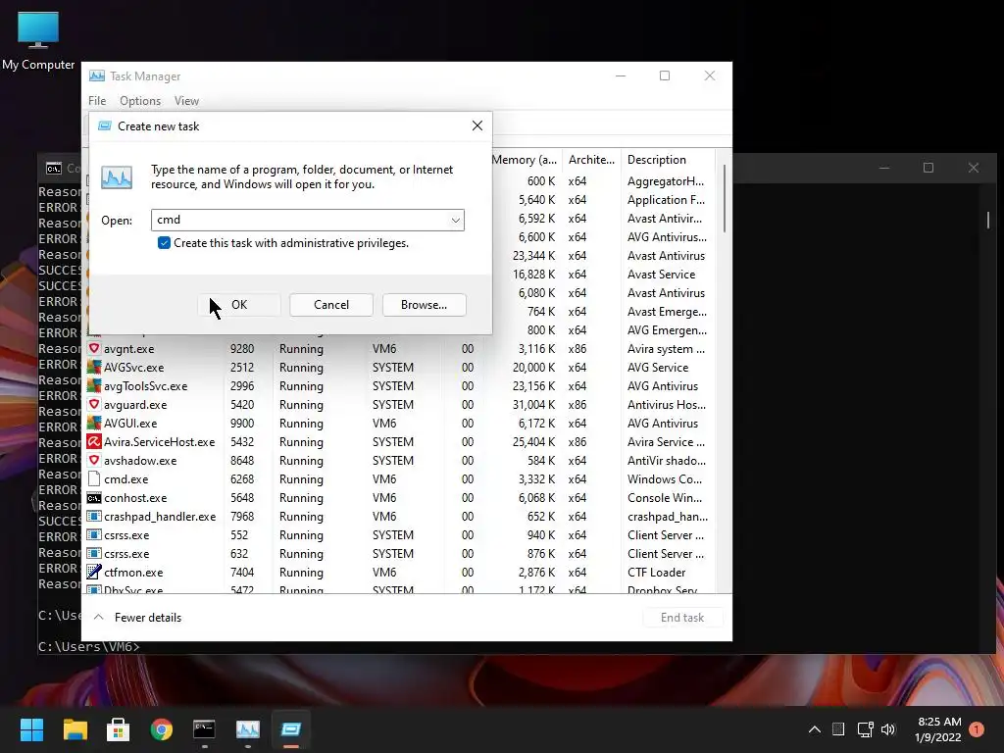Click the avgToolsSvc.exe process icon
The image size is (1004, 753).
tap(94, 386)
